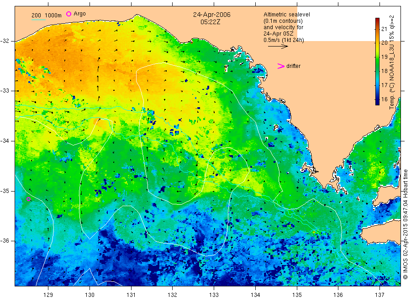The width and height of the screenshot is (411, 301).
Task: Click the color bar value '17'
Action: (384, 85)
